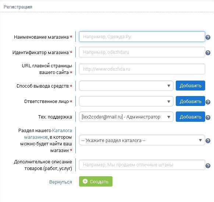This screenshot has height=202, width=214.
Task: Show help for Ответственное лицо field
Action: pyautogui.click(x=208, y=102)
